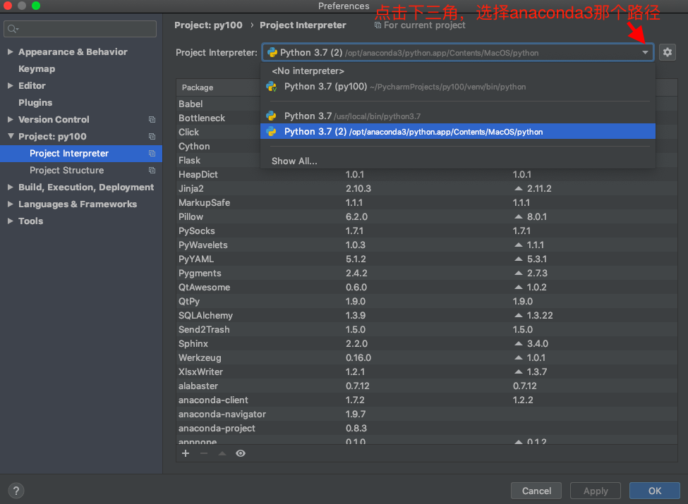Click the copy icon beside Project Structure
This screenshot has height=504, width=688.
(x=152, y=170)
